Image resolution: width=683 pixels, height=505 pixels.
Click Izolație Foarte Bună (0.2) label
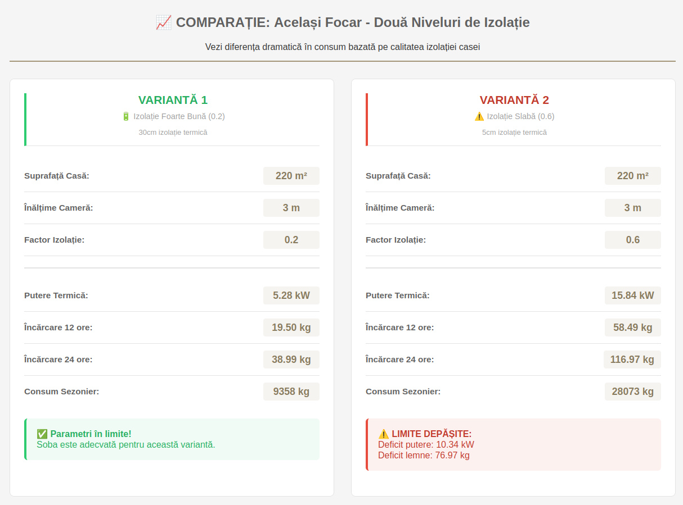pyautogui.click(x=179, y=116)
